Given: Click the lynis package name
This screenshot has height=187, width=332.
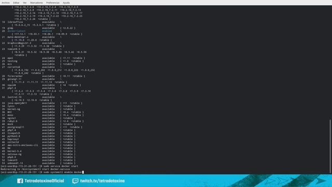Looking at the screenshot, I should coord(11,106).
